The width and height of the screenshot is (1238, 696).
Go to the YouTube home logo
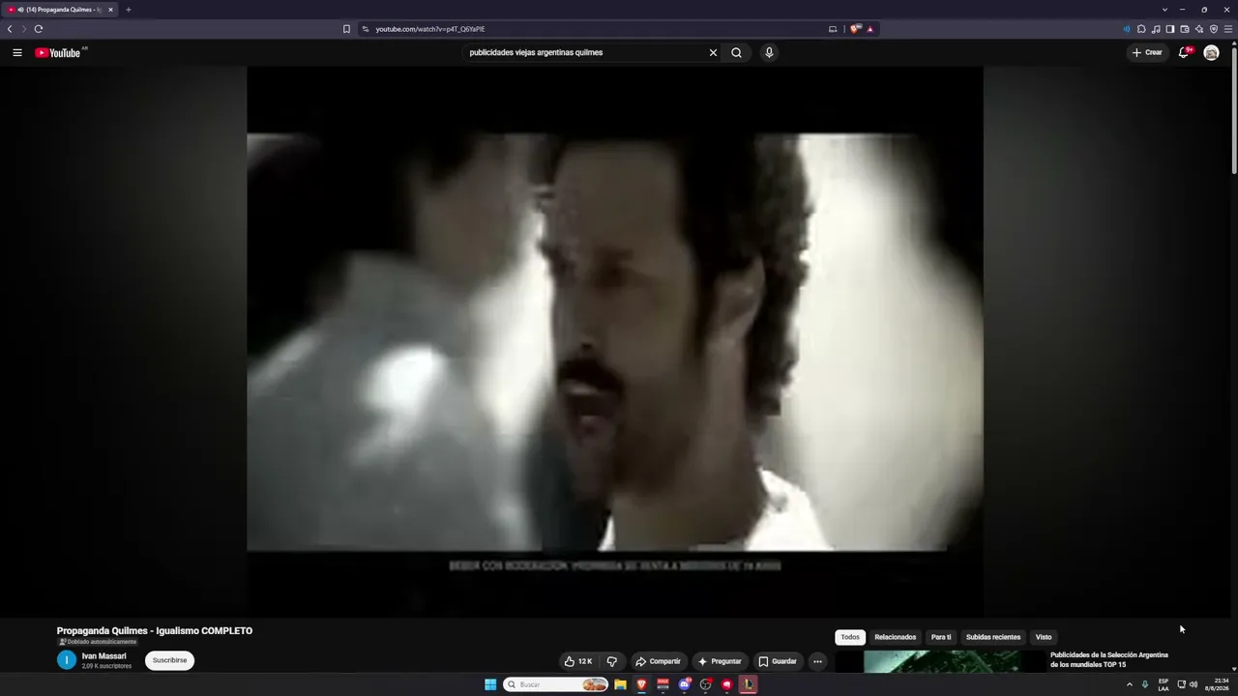point(58,52)
